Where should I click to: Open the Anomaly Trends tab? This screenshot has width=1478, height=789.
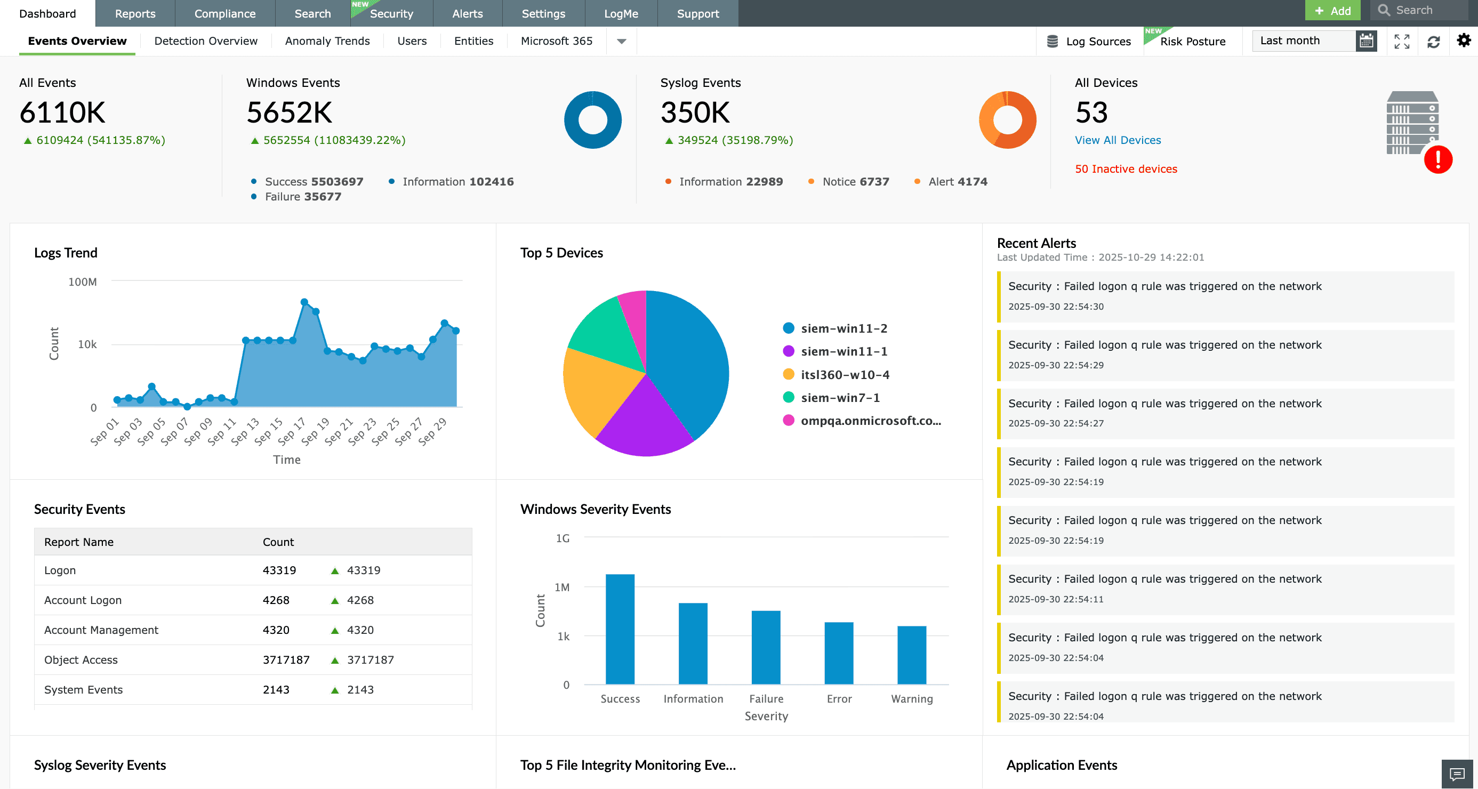(x=327, y=41)
